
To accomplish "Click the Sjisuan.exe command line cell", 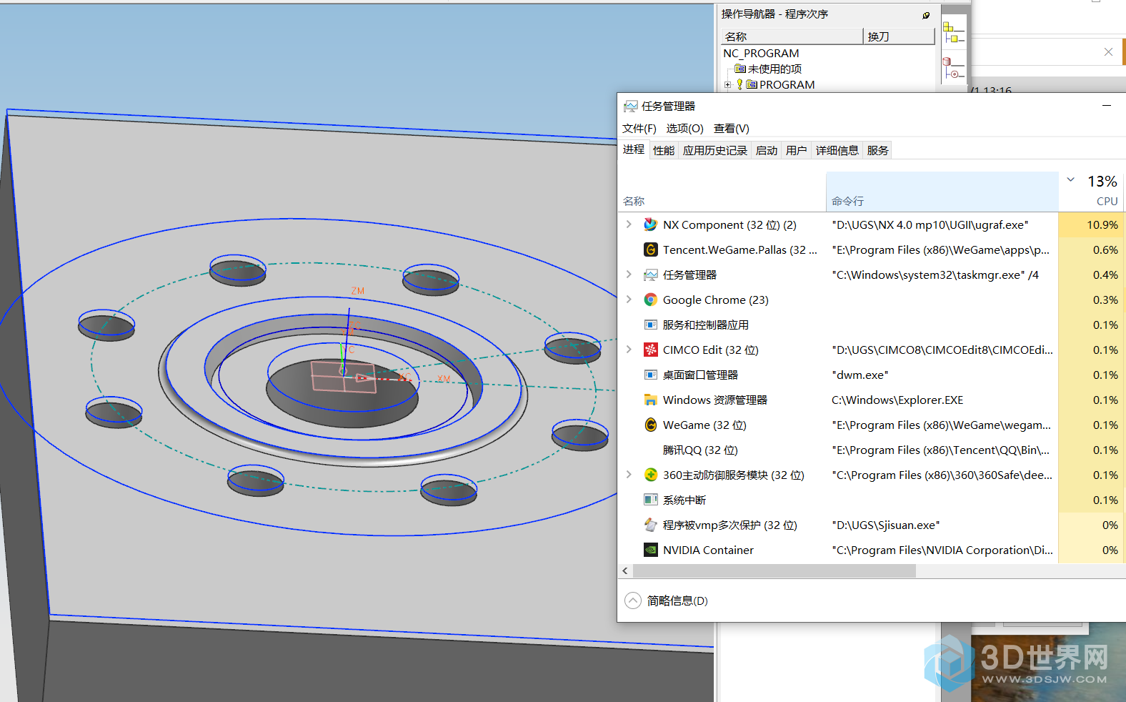I will [x=885, y=525].
